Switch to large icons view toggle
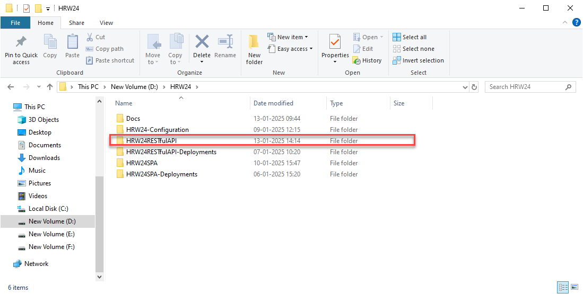This screenshot has height=294, width=583. pyautogui.click(x=575, y=287)
